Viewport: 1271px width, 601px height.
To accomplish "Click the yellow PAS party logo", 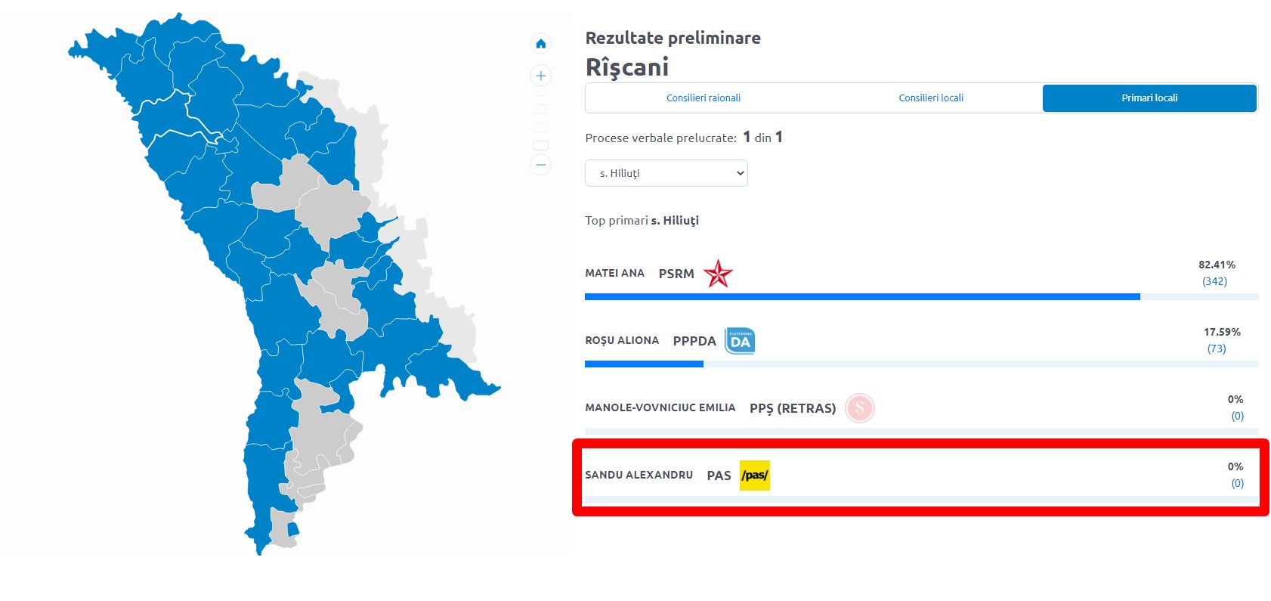I will tap(754, 476).
